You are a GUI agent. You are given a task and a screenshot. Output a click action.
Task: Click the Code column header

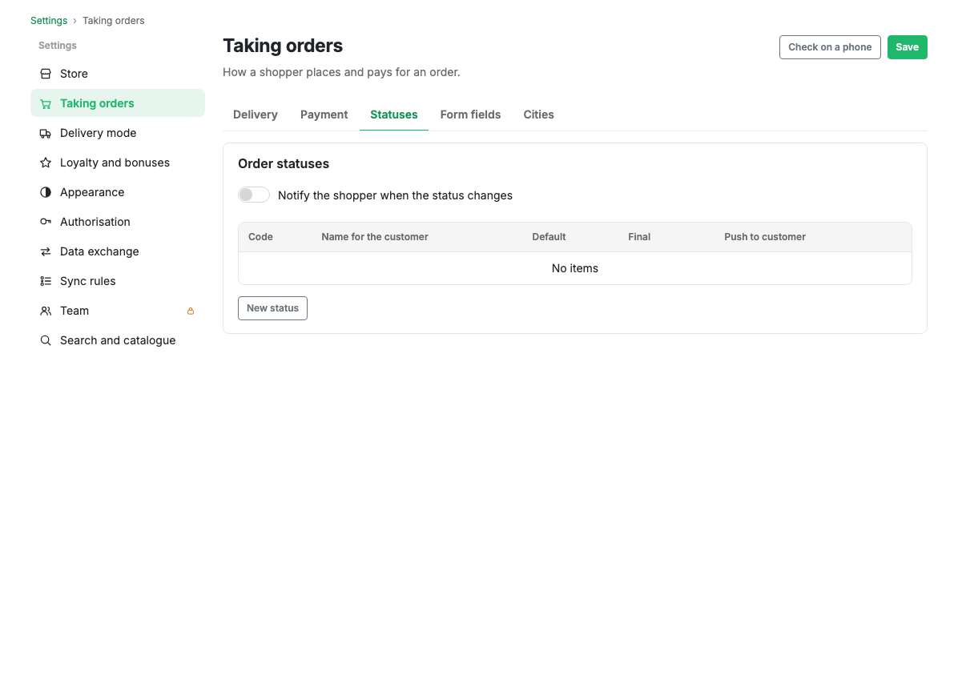[260, 237]
